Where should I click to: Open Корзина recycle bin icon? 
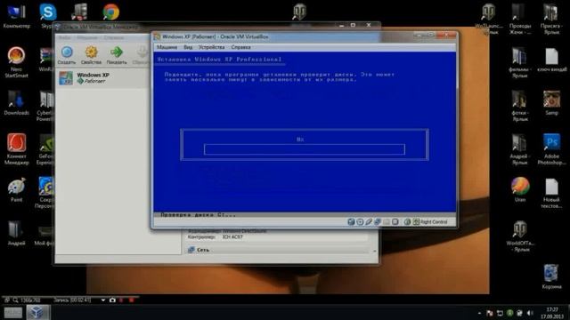point(551,276)
